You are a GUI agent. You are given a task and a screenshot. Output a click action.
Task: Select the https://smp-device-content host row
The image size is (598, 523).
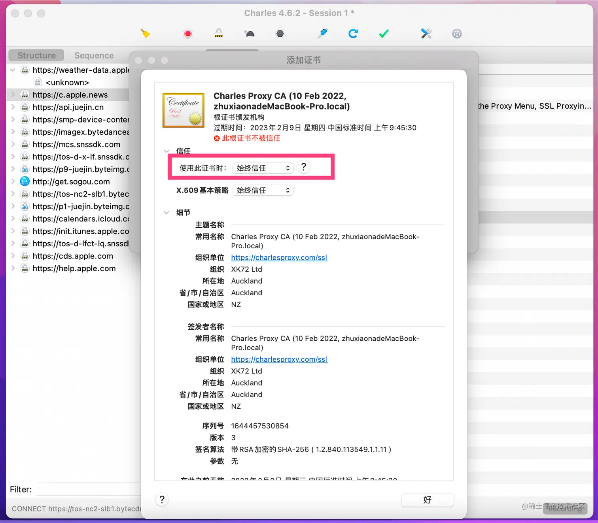coord(68,119)
